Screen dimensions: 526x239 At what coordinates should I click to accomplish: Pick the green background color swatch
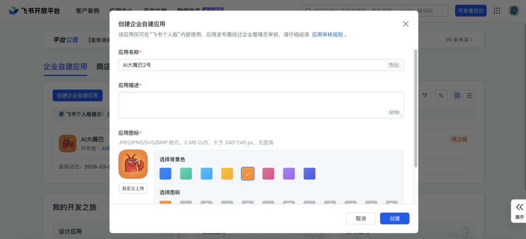(186, 174)
